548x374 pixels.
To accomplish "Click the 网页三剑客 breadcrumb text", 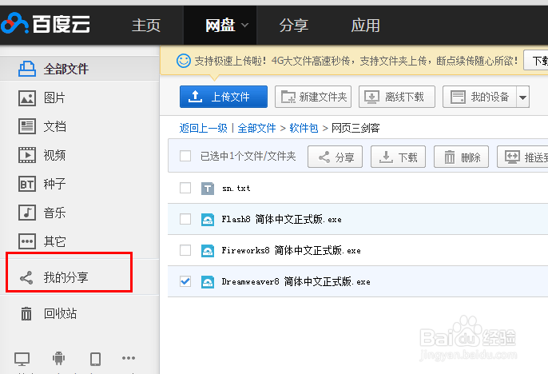I will pyautogui.click(x=355, y=129).
